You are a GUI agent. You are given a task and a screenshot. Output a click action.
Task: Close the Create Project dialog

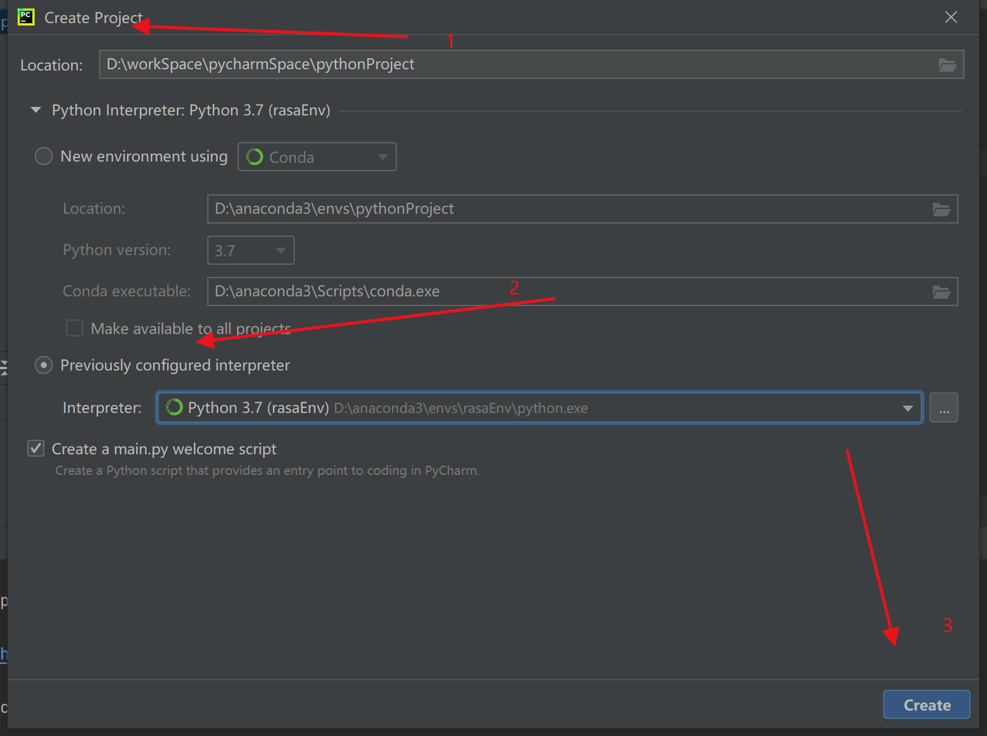pyautogui.click(x=951, y=17)
